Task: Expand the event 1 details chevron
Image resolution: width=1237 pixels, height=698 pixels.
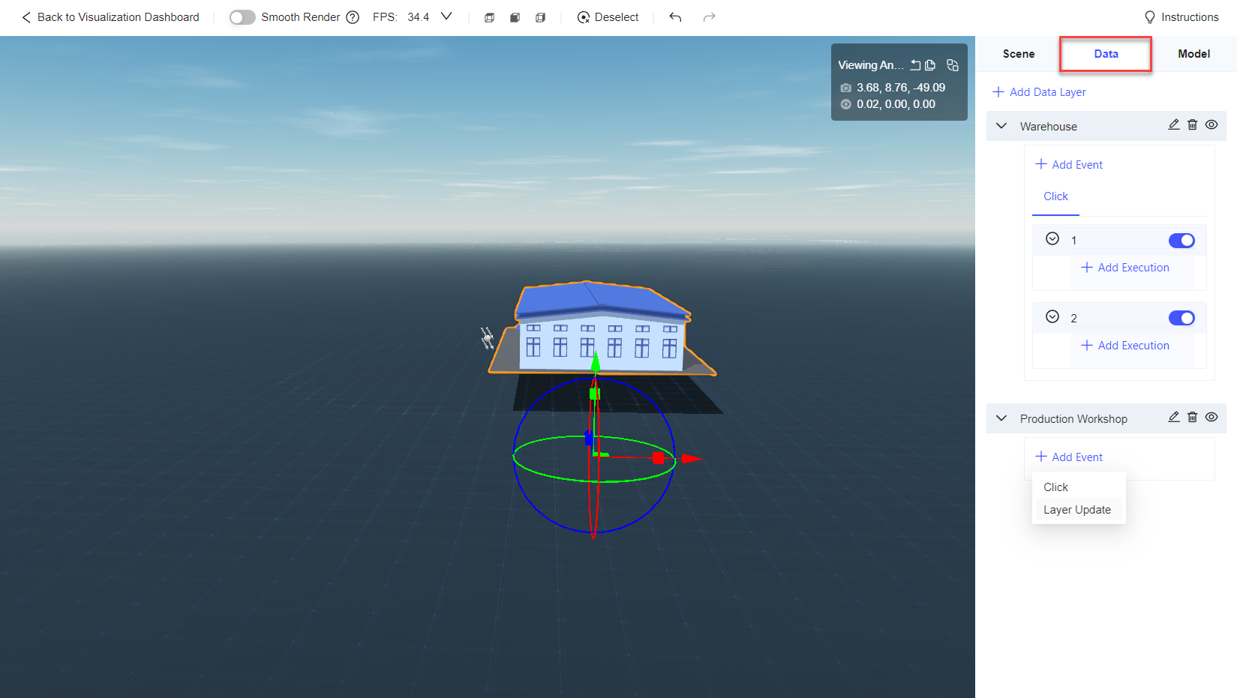Action: 1052,238
